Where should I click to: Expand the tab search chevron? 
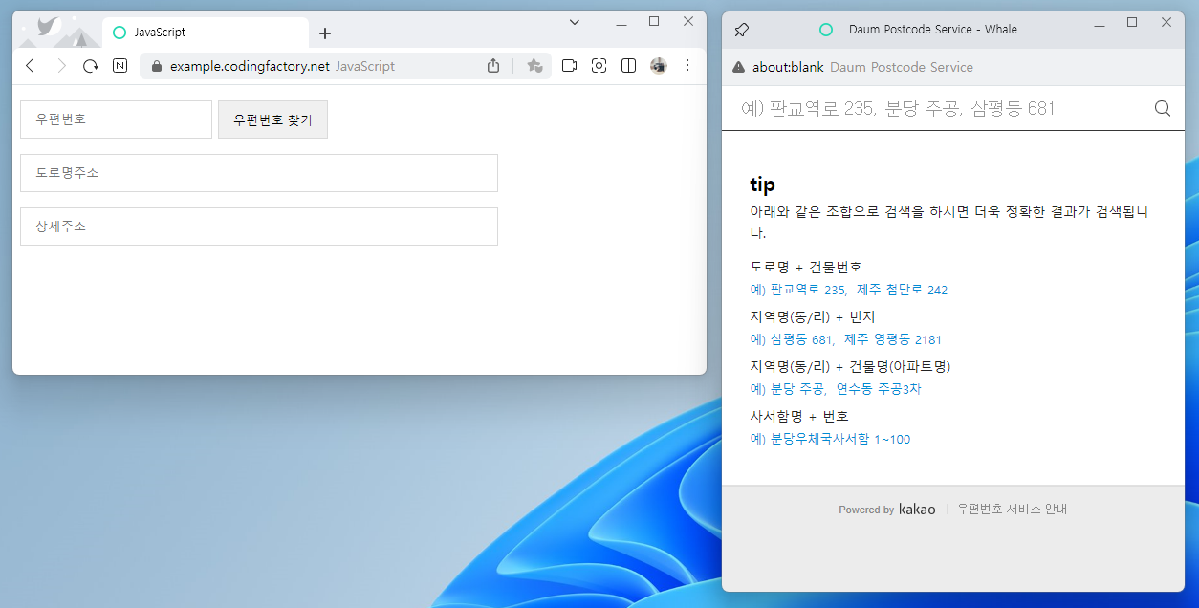coord(575,22)
